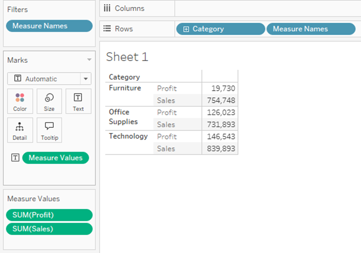Click the Category column header
Viewport: 361px width, 253px height.
(x=125, y=77)
